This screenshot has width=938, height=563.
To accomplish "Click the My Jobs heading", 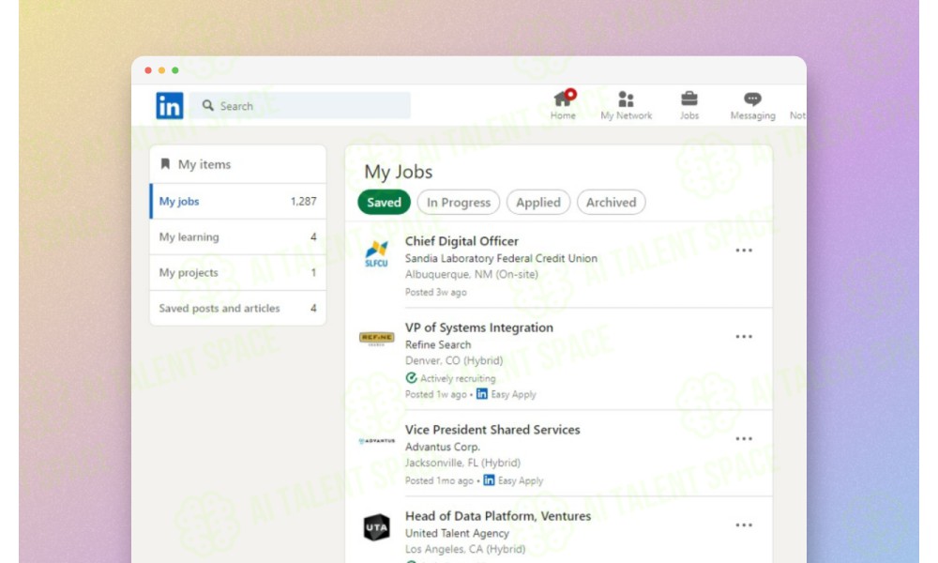I will [399, 172].
